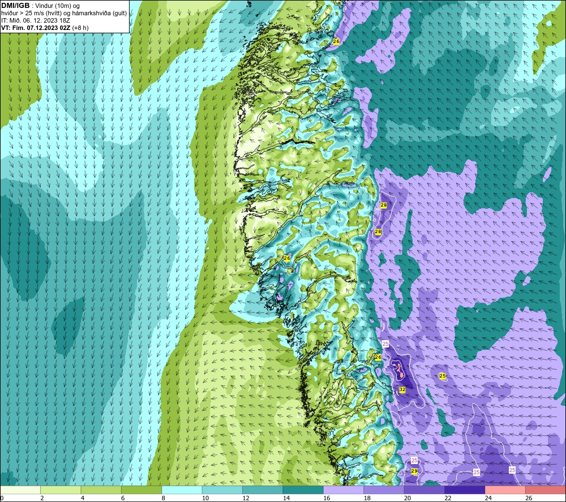Image resolution: width=566 pixels, height=502 pixels.
Task: Click the 2–4 m/s light green legend swatch
Action: pyautogui.click(x=61, y=490)
